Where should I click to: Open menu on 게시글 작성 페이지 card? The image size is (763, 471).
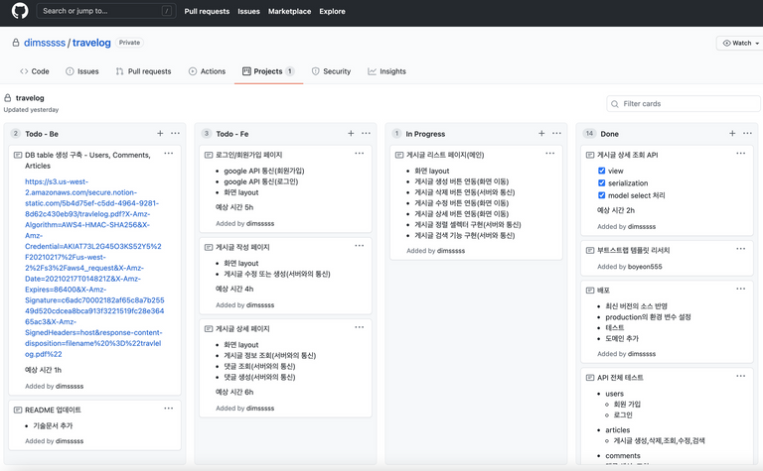pyautogui.click(x=359, y=245)
